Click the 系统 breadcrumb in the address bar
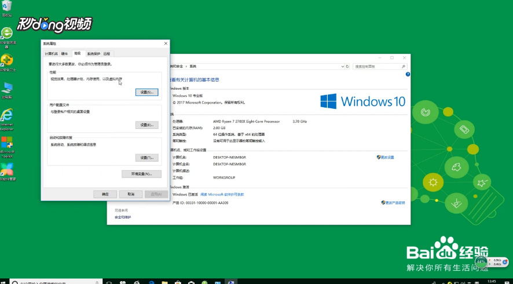The width and height of the screenshot is (513, 284). click(193, 67)
